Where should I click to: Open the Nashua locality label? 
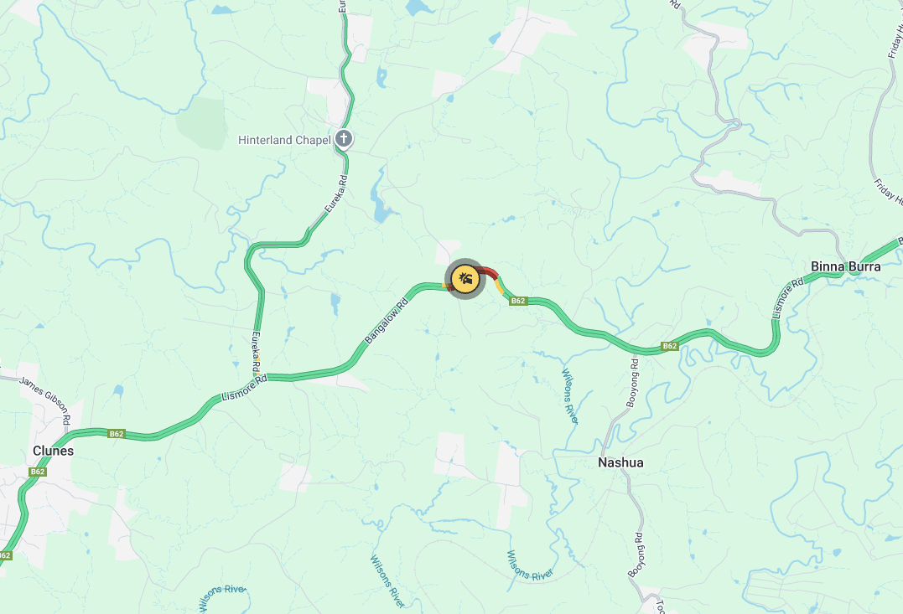(620, 462)
